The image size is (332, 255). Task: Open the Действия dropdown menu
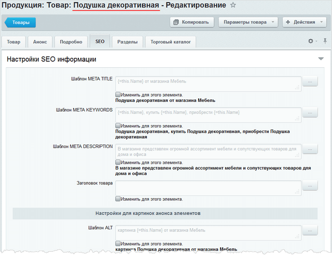tap(304, 22)
